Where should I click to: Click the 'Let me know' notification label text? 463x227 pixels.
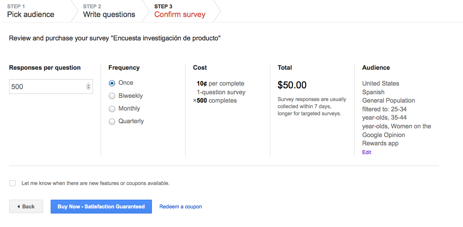click(x=96, y=183)
